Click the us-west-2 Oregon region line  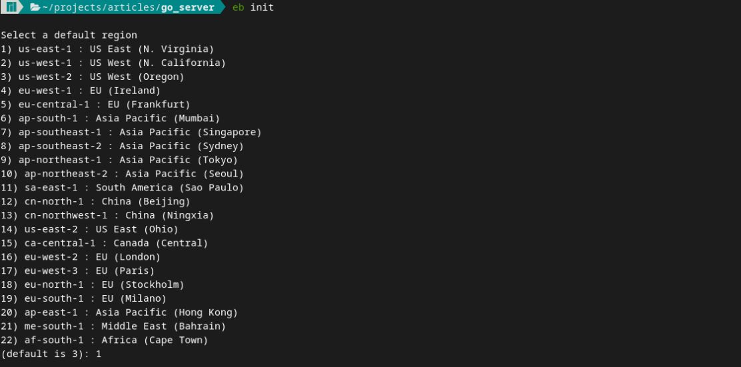pyautogui.click(x=93, y=77)
